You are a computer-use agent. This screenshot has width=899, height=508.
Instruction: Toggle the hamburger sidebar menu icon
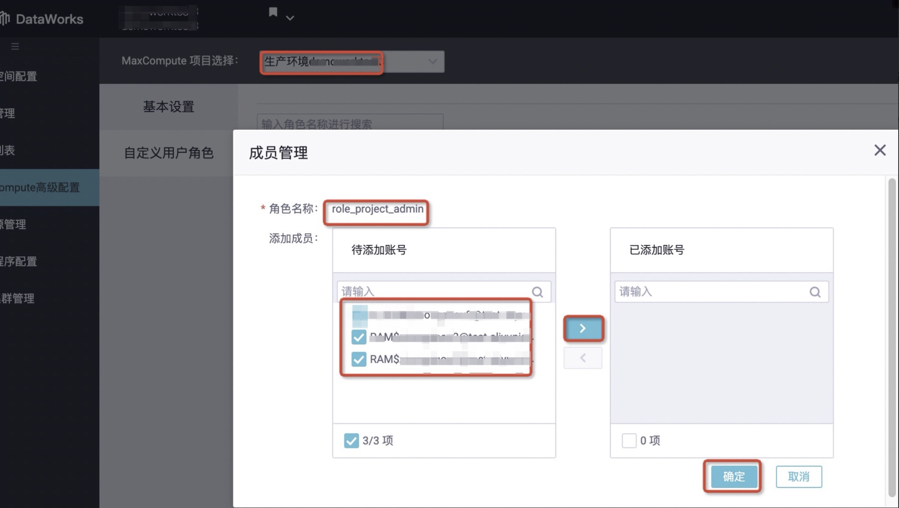[15, 46]
